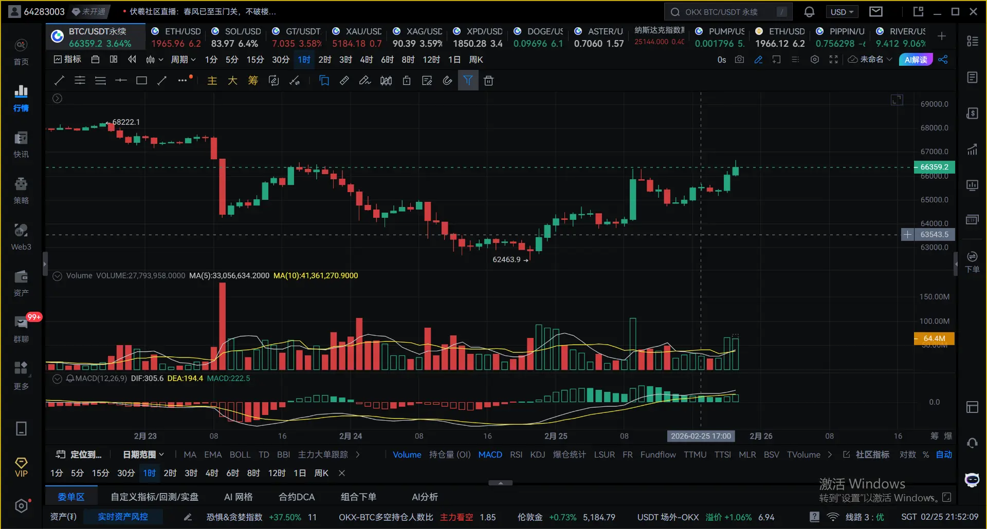Screen dimensions: 987x529
Task: Click the 定位到 locate button
Action: [x=79, y=455]
